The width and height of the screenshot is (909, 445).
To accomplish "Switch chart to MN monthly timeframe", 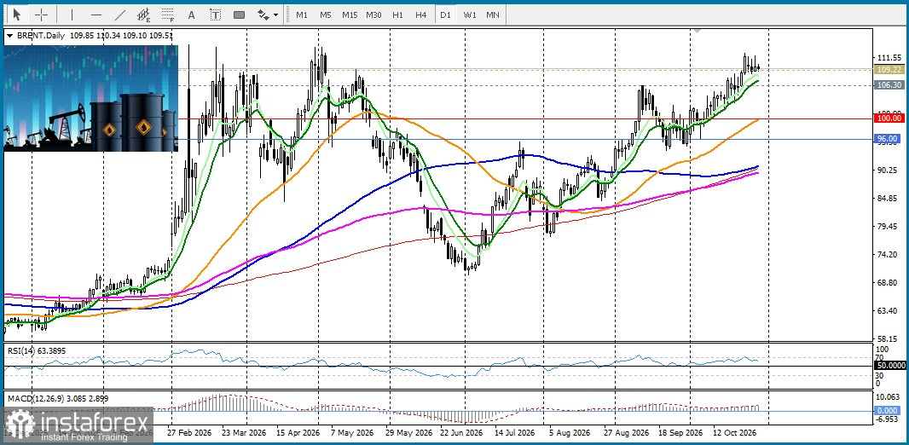I will click(493, 14).
